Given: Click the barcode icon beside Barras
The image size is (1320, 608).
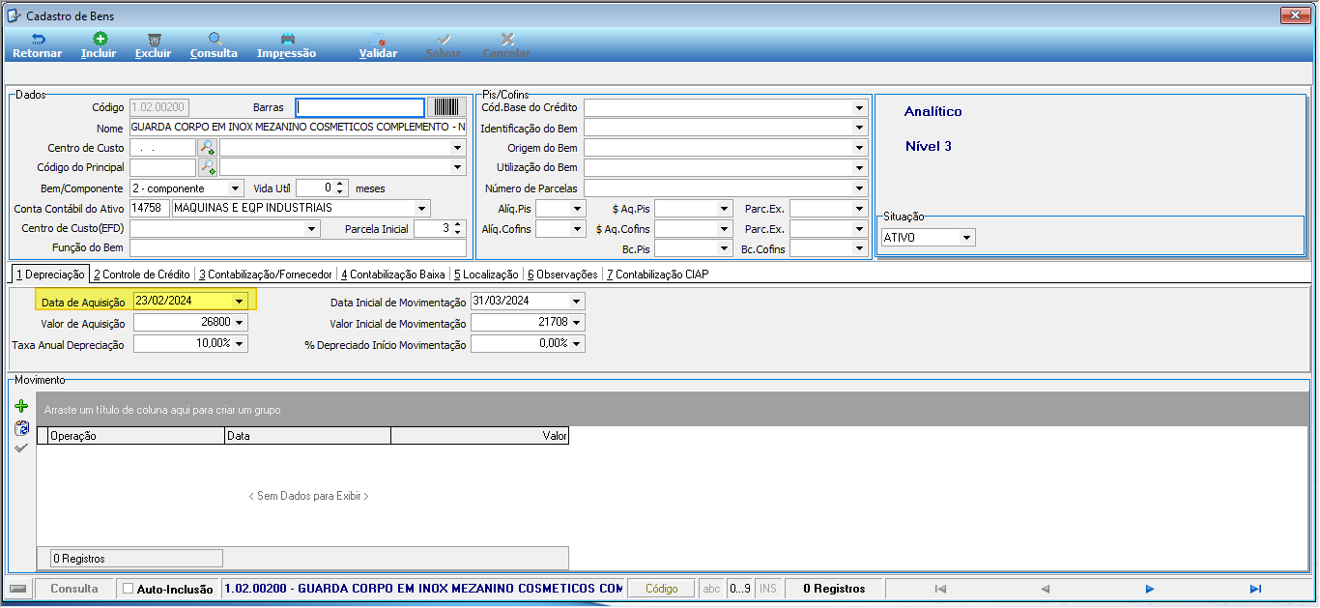Looking at the screenshot, I should point(446,107).
